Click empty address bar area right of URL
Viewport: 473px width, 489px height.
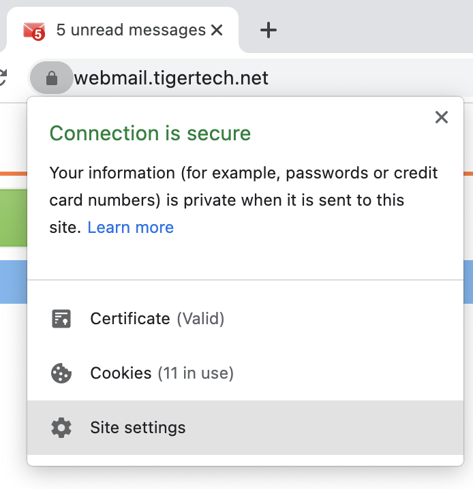pos(368,78)
